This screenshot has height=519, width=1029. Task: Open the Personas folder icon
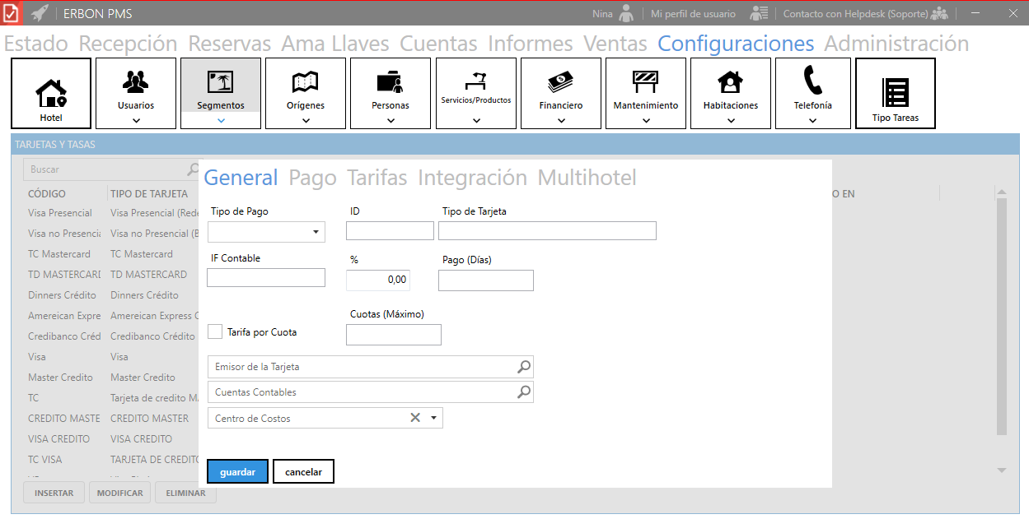point(391,81)
